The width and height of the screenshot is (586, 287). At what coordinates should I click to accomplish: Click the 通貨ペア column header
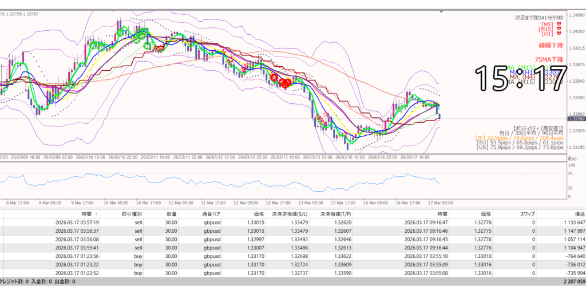[209, 214]
